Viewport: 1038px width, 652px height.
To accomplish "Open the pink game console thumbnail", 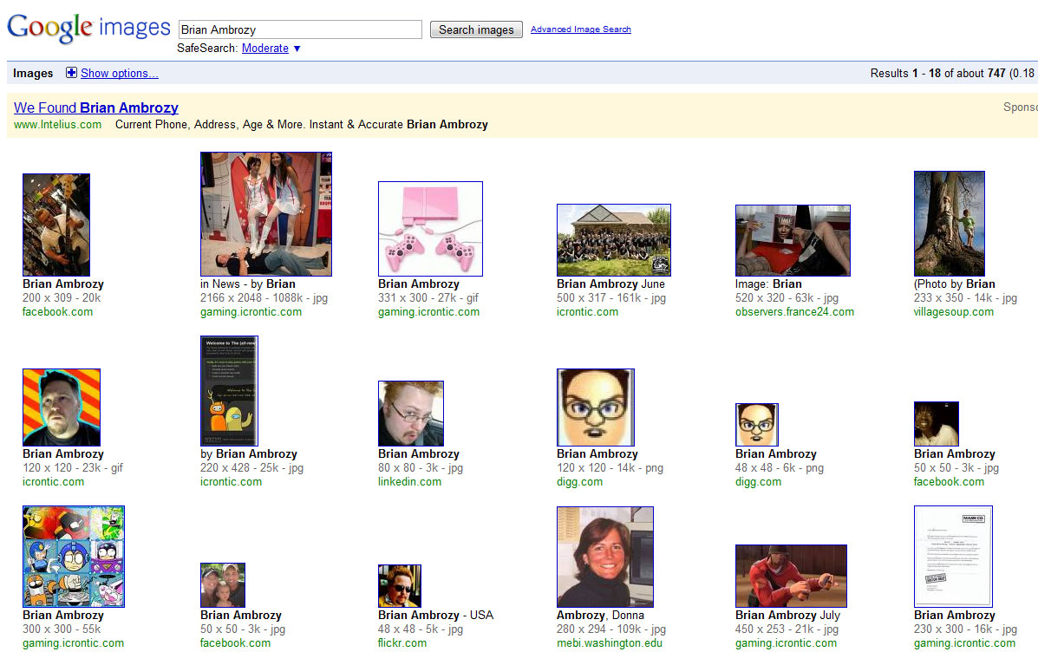I will 430,229.
